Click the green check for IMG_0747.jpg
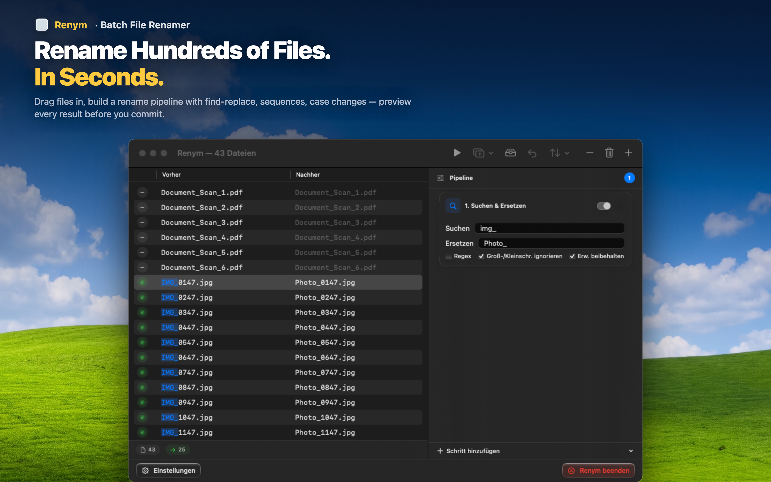Screen dimensions: 771x482 (142, 372)
